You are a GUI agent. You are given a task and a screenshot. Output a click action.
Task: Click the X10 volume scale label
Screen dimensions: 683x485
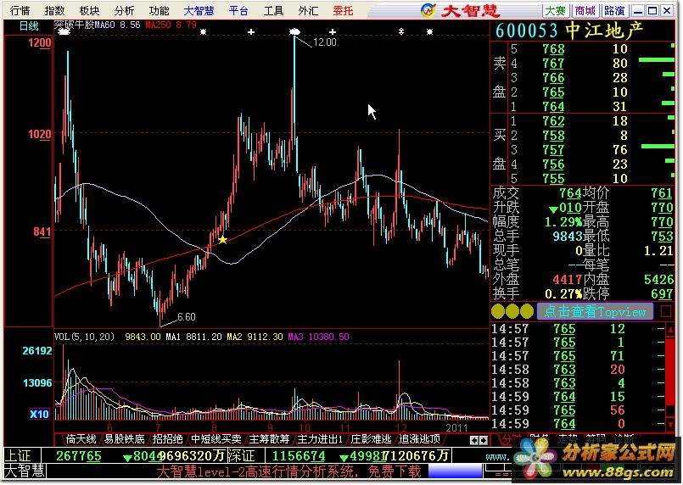(39, 414)
